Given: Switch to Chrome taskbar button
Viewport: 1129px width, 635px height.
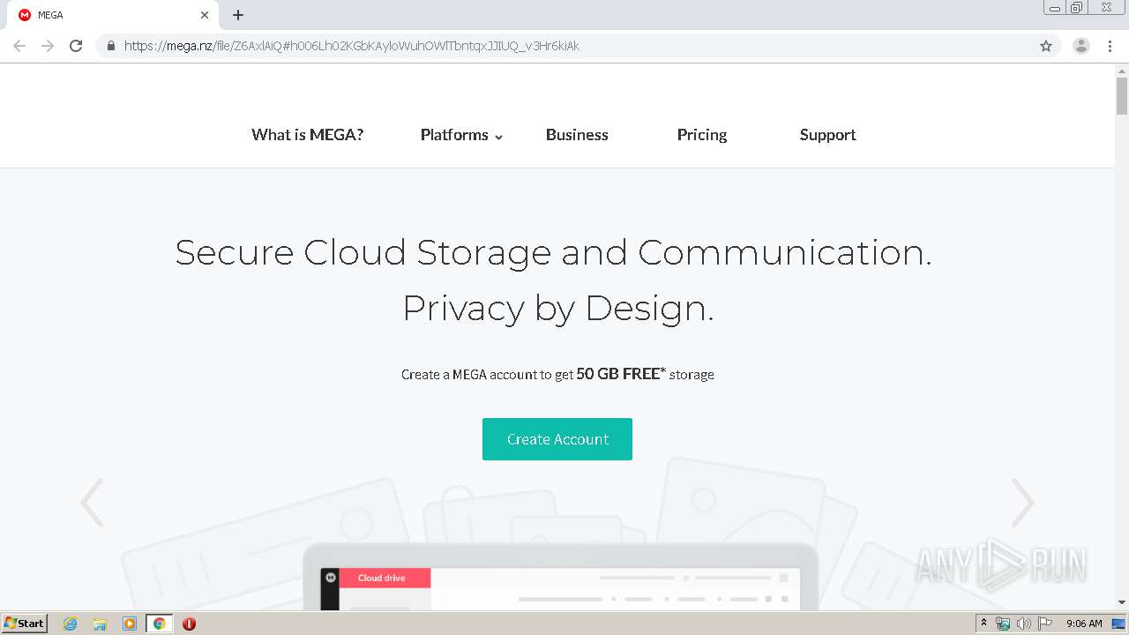Looking at the screenshot, I should (x=159, y=624).
